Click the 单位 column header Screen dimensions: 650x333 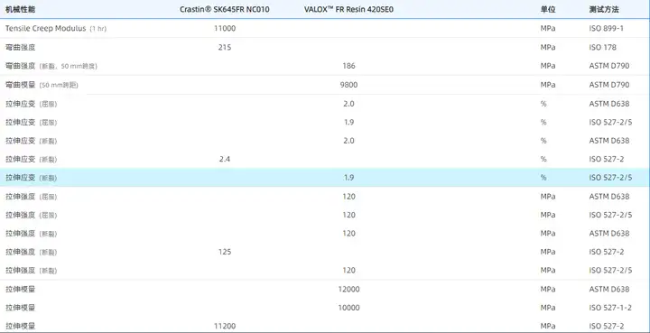[548, 10]
